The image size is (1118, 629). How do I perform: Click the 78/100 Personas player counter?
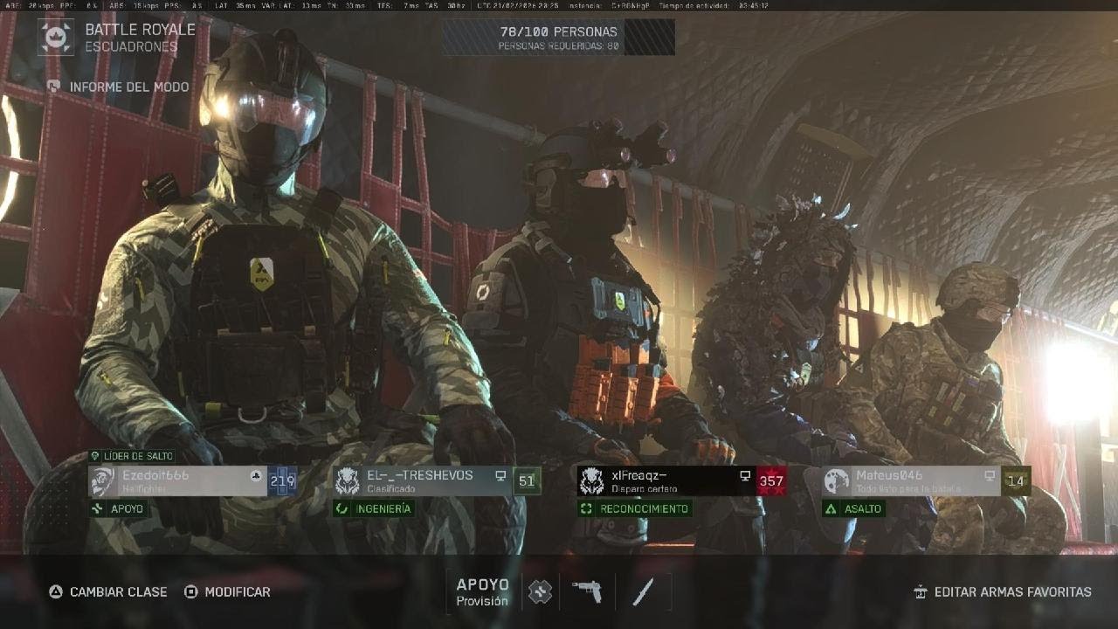tap(558, 31)
